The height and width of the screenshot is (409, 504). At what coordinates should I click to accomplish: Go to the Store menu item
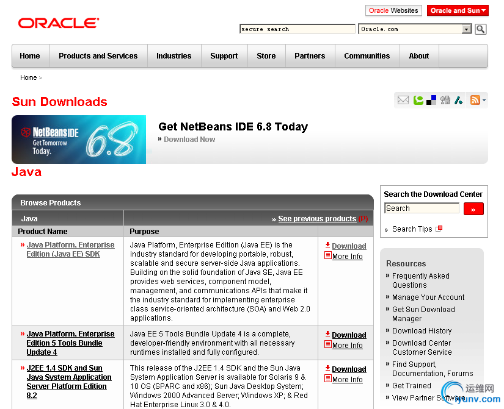click(x=266, y=56)
